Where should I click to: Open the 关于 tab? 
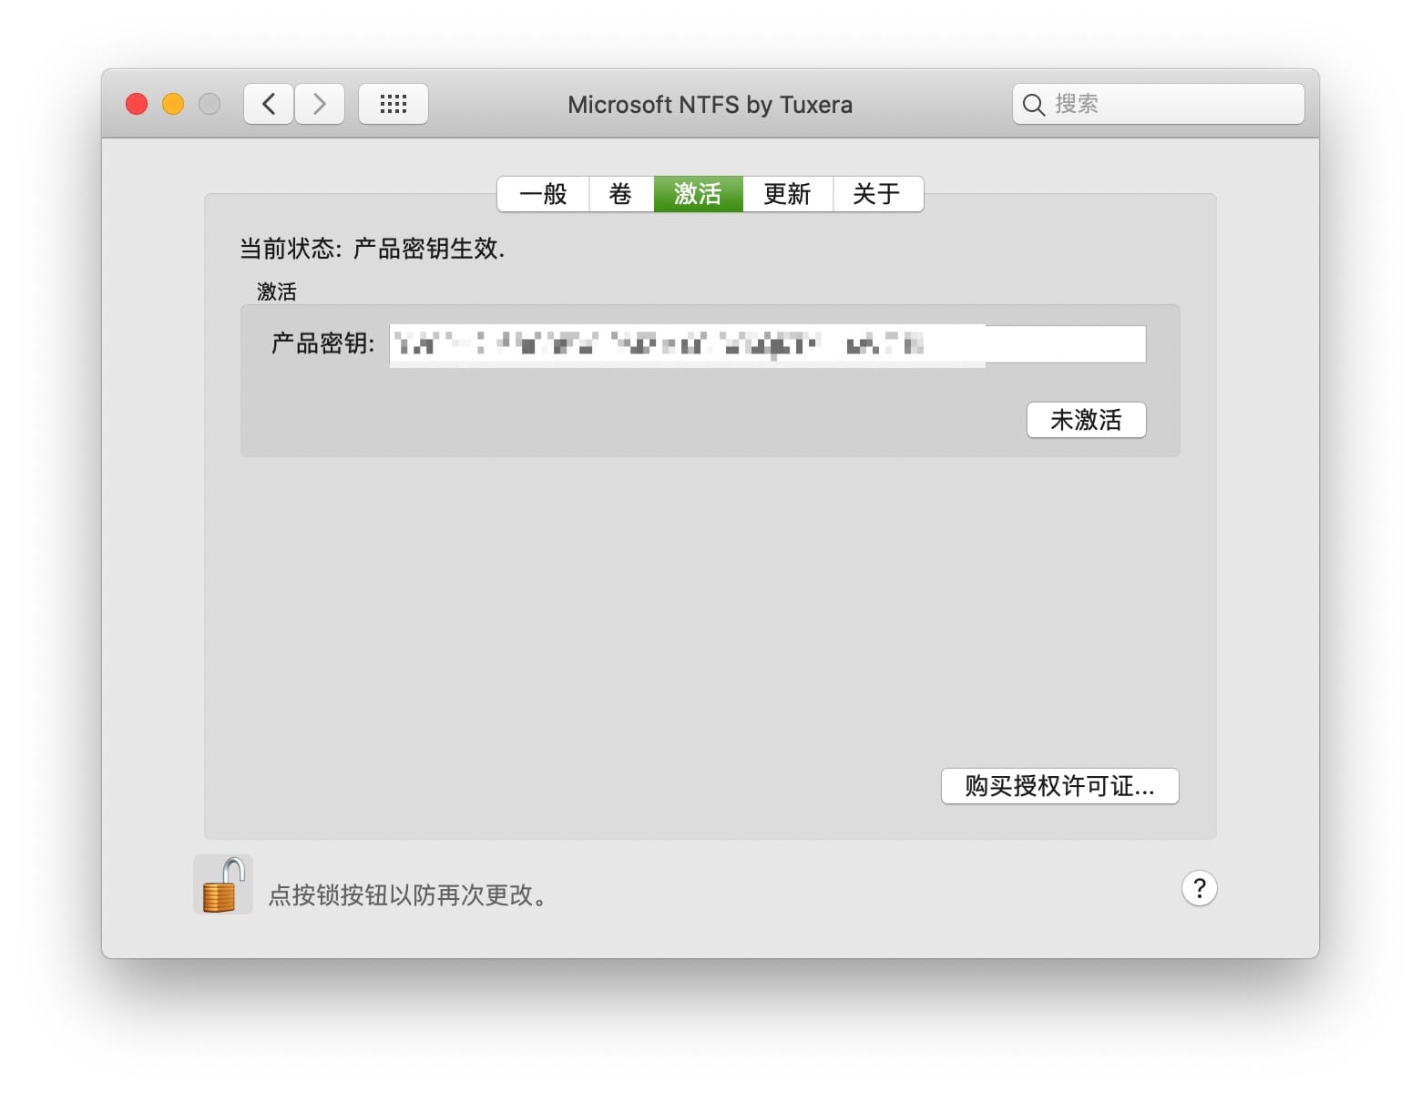point(876,194)
